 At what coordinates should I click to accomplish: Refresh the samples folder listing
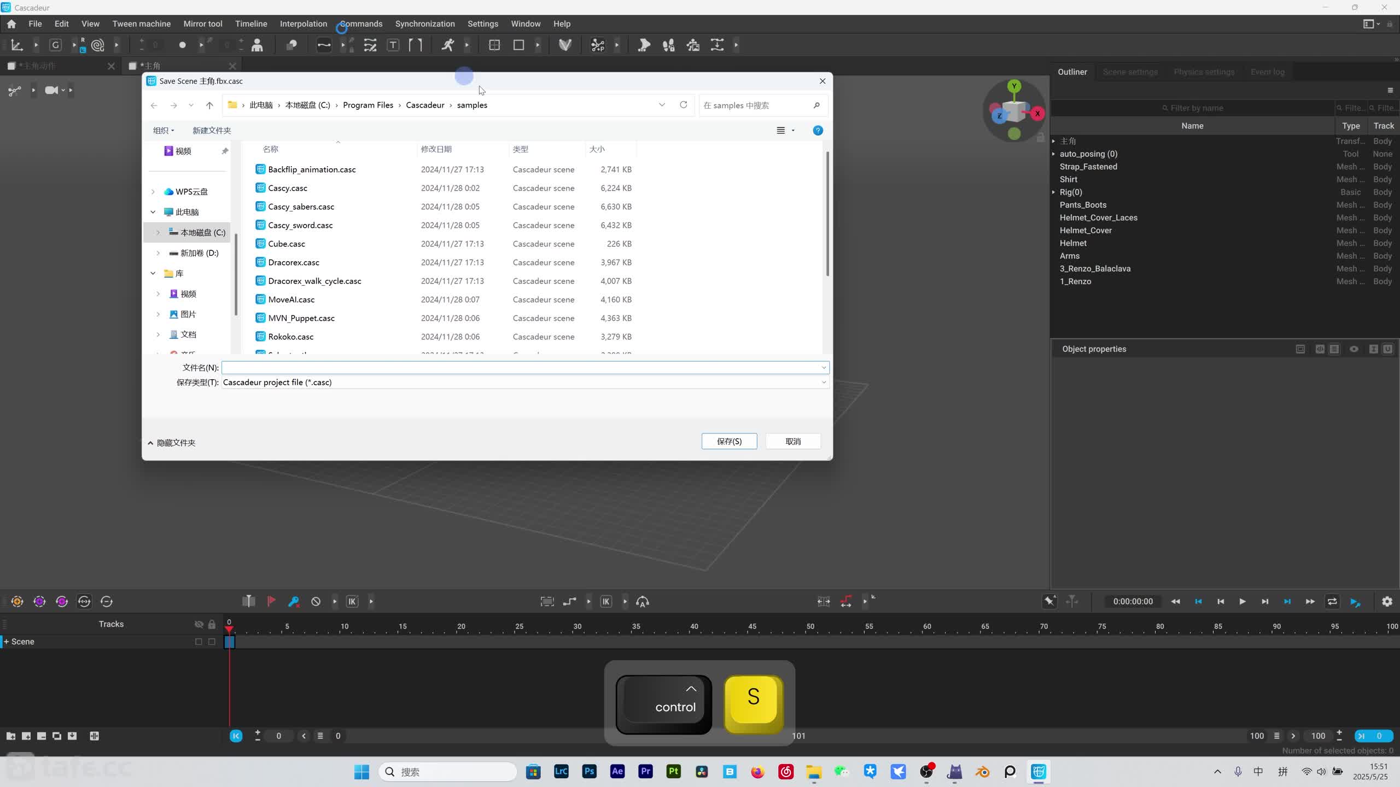[683, 105]
